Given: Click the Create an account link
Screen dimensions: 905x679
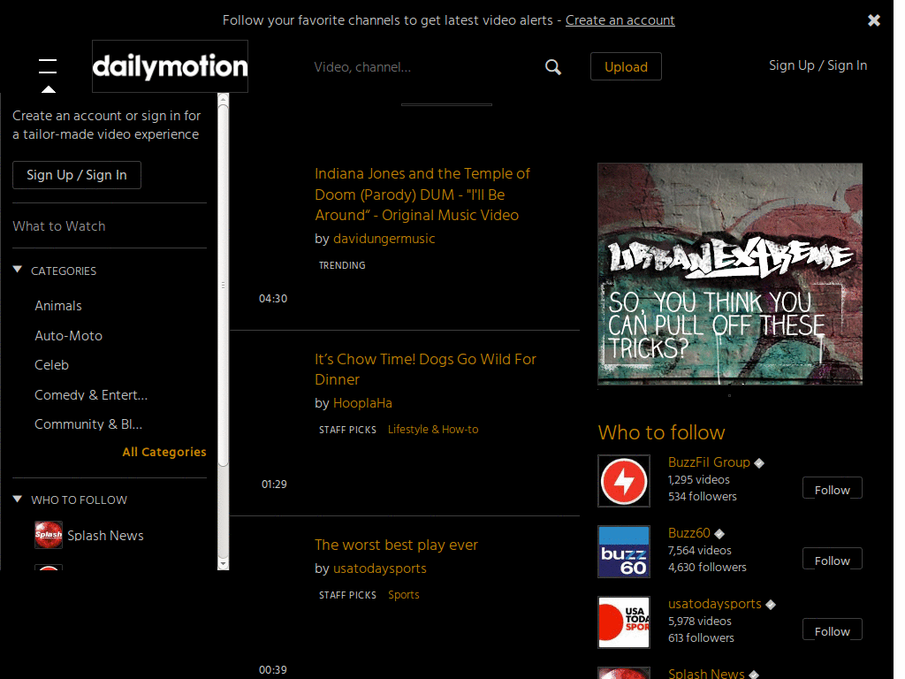Looking at the screenshot, I should pyautogui.click(x=620, y=20).
